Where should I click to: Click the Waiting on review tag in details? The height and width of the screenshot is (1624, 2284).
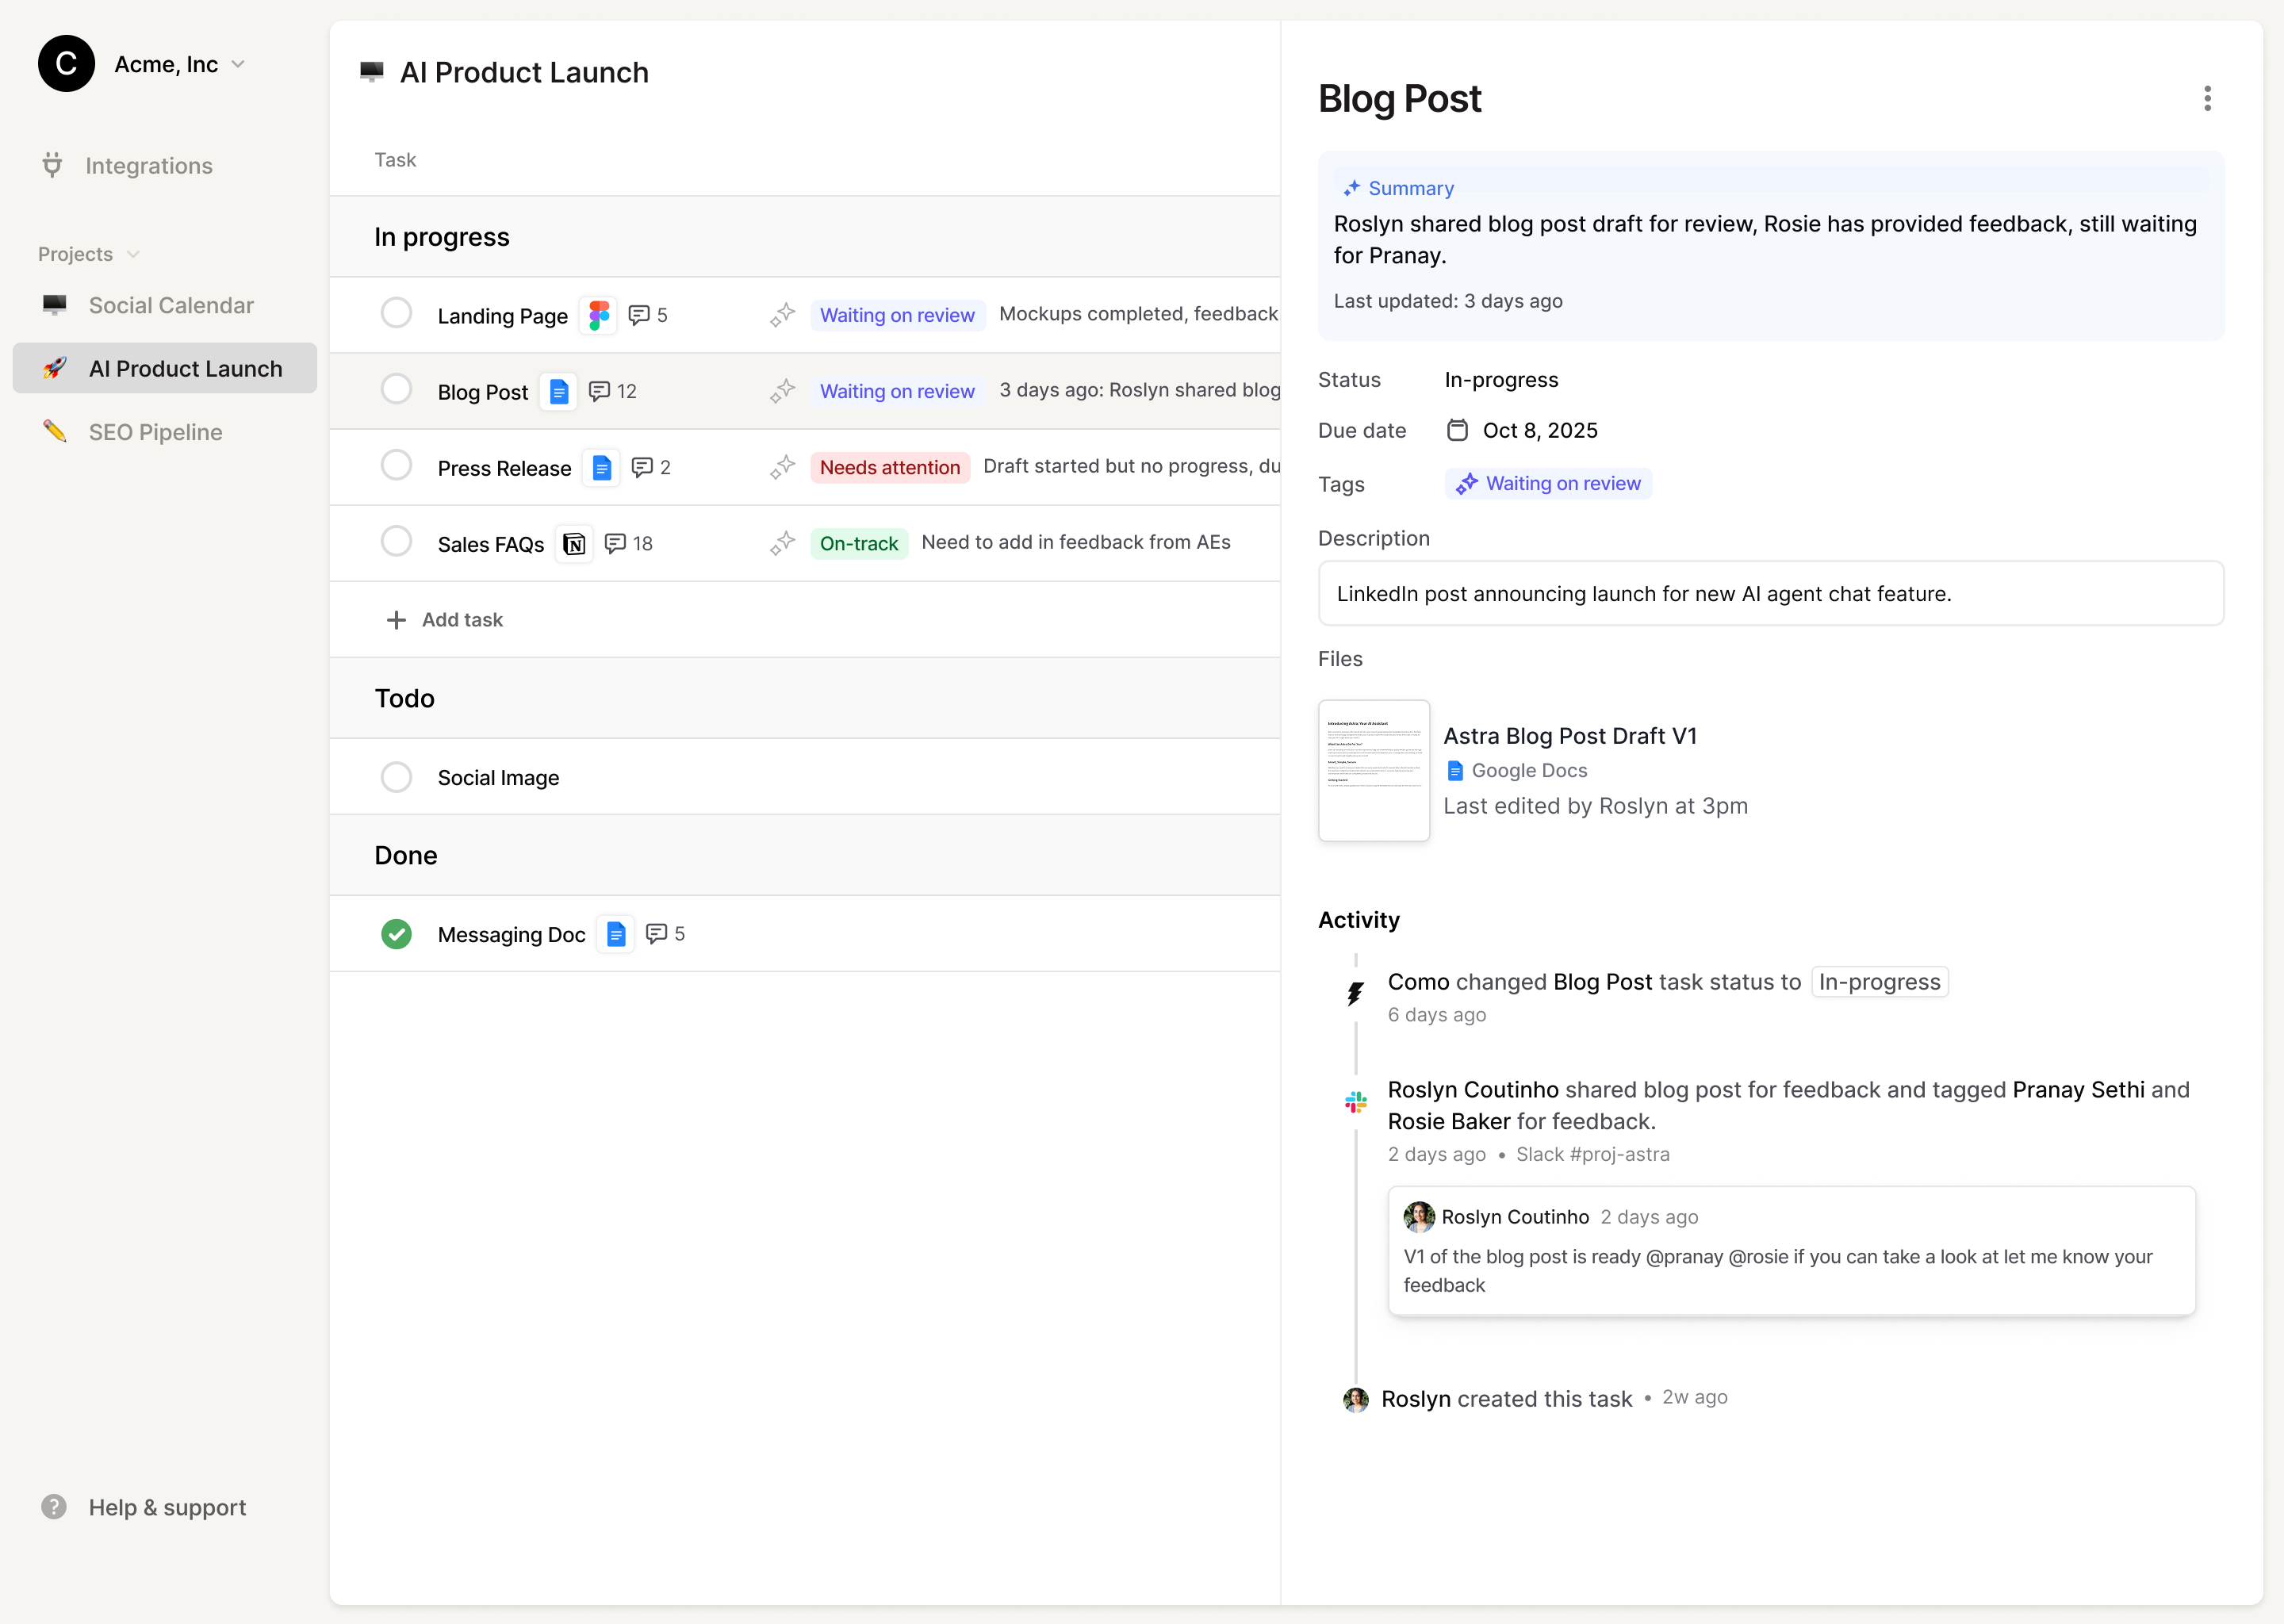click(x=1547, y=484)
